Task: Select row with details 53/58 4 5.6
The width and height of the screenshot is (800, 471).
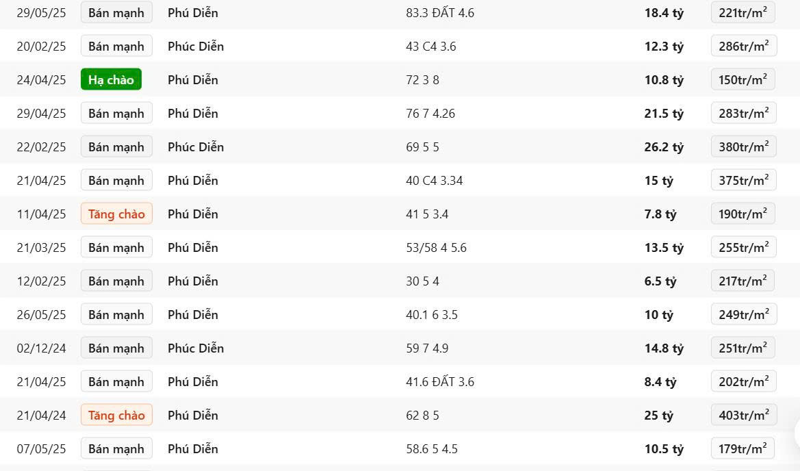Action: coord(400,248)
